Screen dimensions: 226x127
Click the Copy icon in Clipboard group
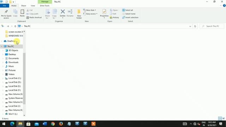15,12
